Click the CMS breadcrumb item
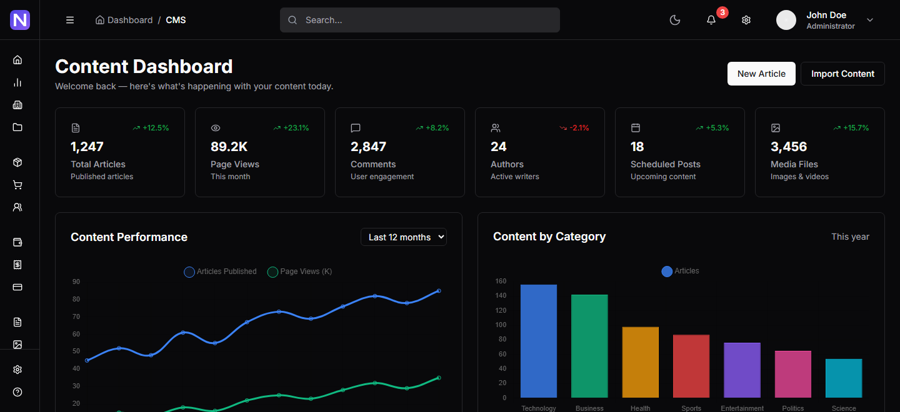Viewport: 900px width, 412px height. (x=176, y=20)
